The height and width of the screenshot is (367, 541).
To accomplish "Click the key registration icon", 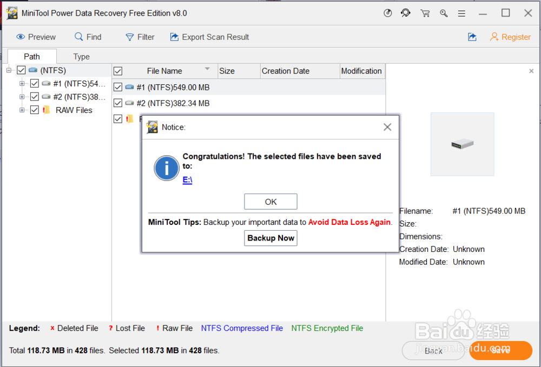I will pyautogui.click(x=444, y=13).
